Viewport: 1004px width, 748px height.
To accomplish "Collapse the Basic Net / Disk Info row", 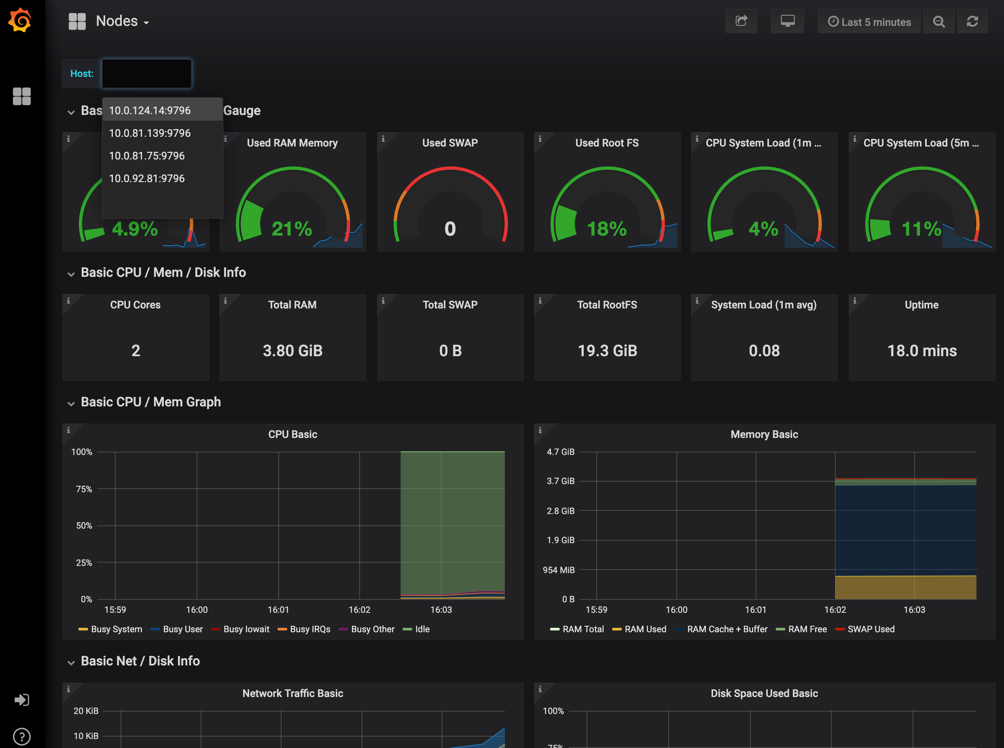I will (x=140, y=661).
